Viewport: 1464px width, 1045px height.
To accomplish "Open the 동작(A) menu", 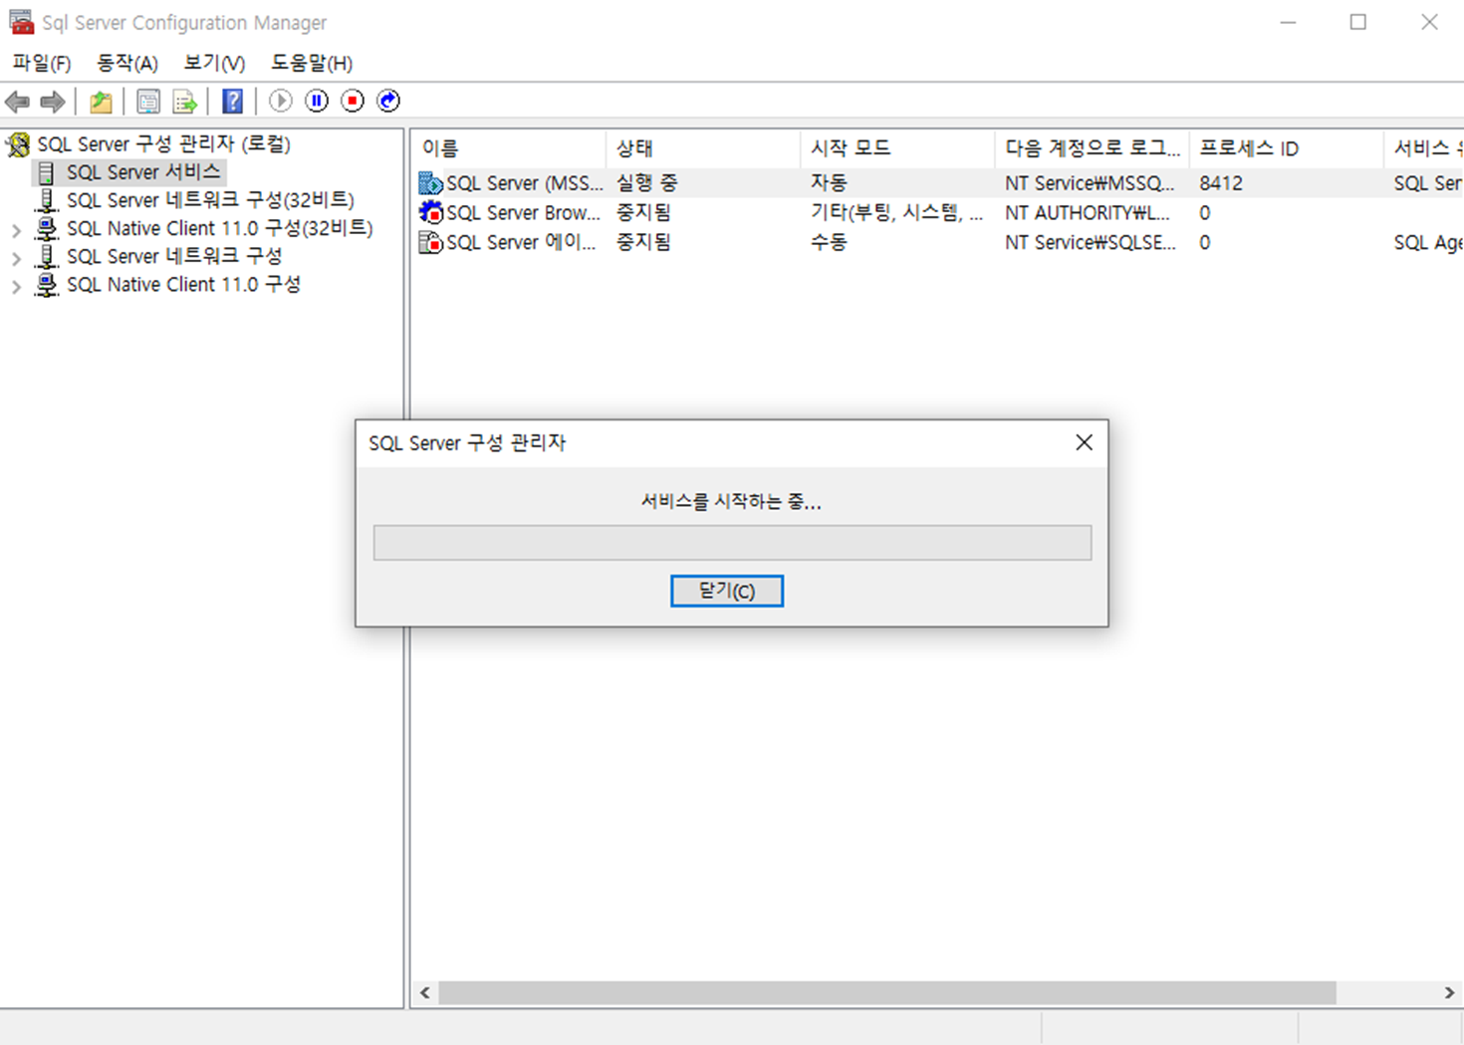I will [127, 63].
